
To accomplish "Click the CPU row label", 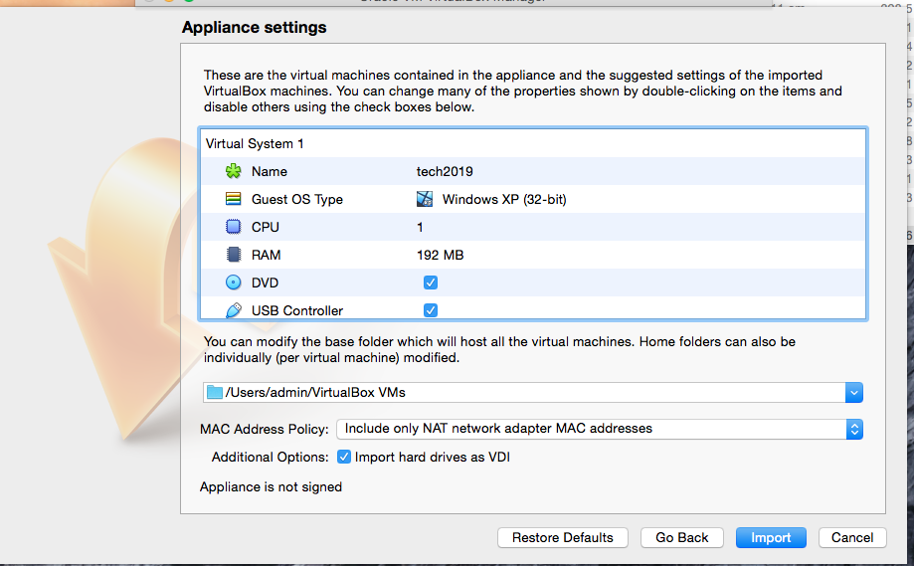I will tap(266, 228).
